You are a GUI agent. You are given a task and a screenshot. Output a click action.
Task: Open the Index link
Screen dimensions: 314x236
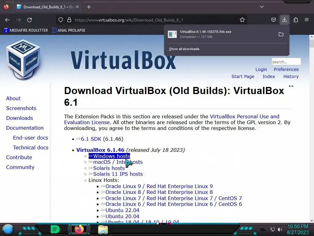click(269, 77)
